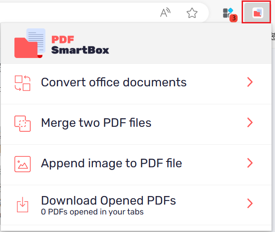Click the PDF SmartBox extension toolbar icon
The image size is (275, 232).
pyautogui.click(x=257, y=13)
